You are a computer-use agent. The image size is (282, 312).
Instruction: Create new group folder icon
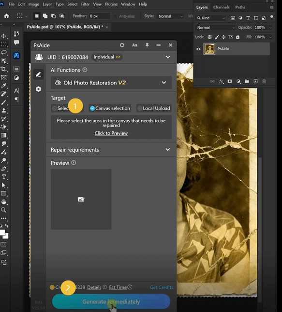(x=247, y=81)
